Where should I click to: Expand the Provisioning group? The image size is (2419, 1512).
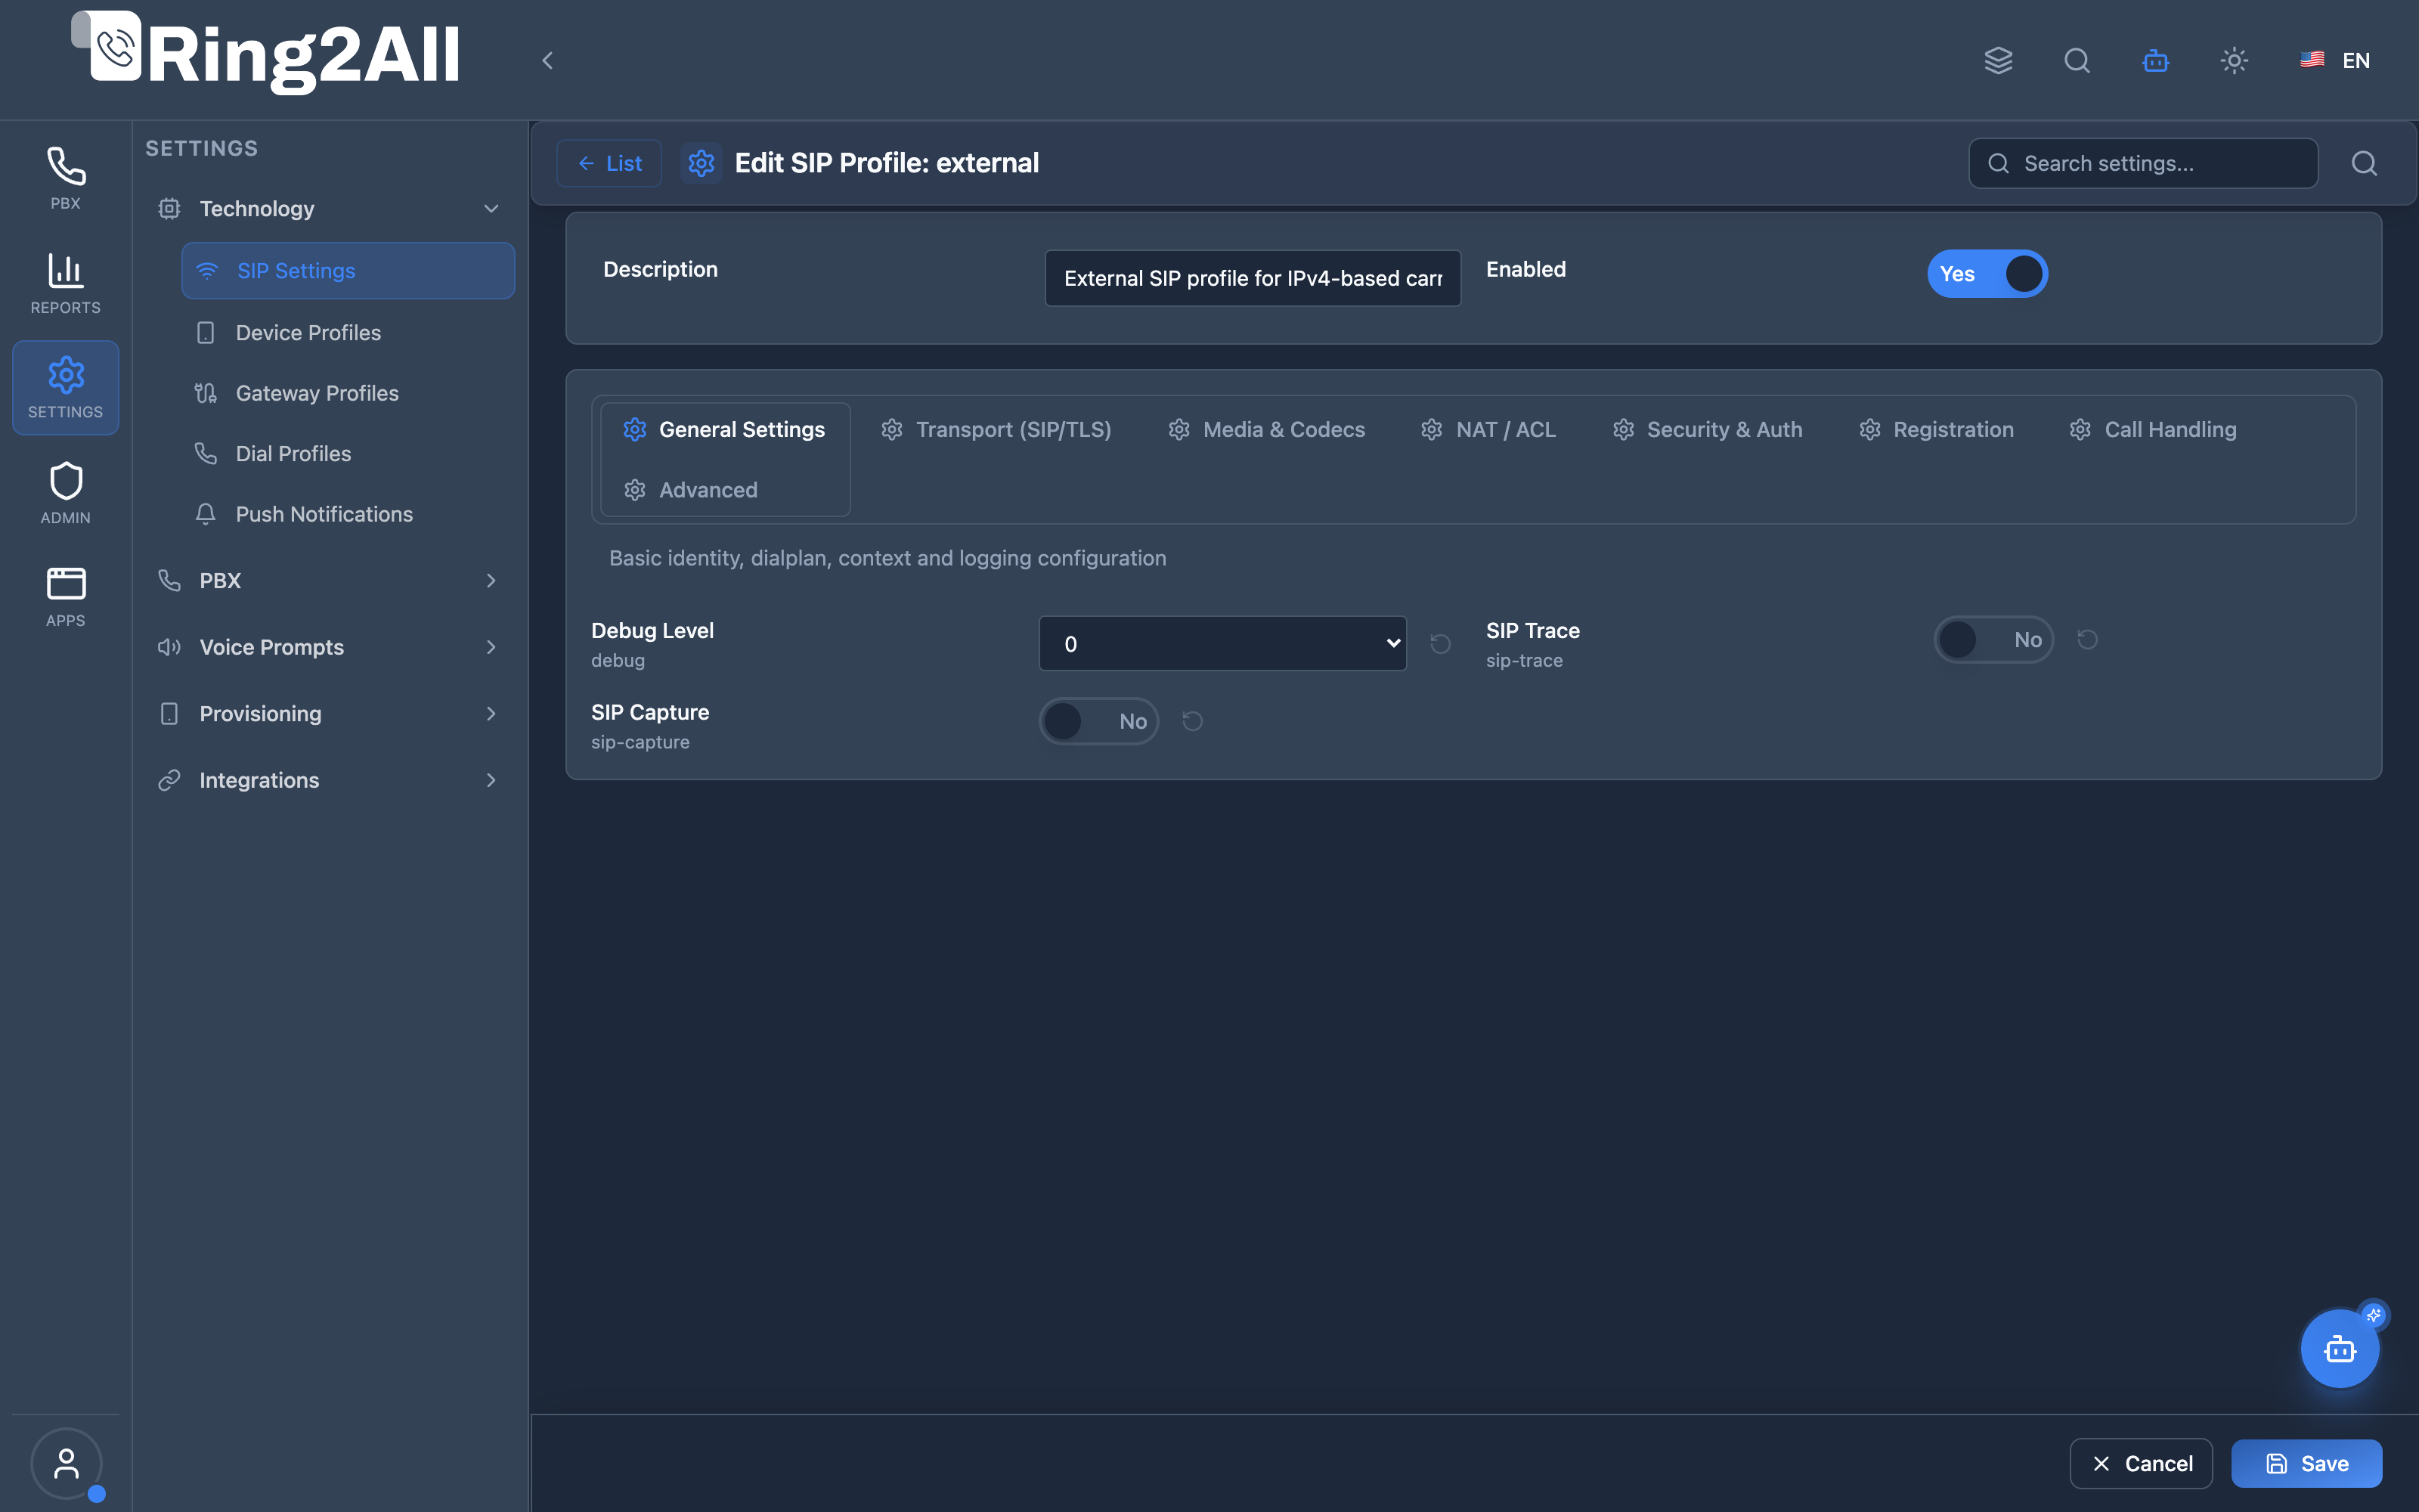pyautogui.click(x=329, y=714)
